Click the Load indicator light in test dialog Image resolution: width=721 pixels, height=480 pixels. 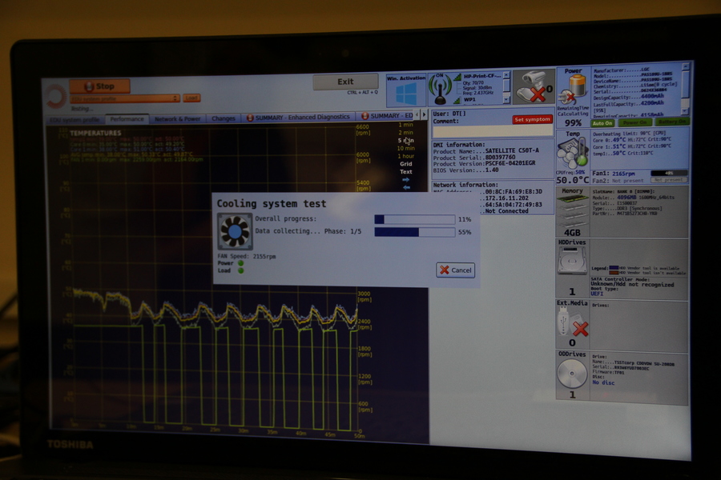(240, 270)
